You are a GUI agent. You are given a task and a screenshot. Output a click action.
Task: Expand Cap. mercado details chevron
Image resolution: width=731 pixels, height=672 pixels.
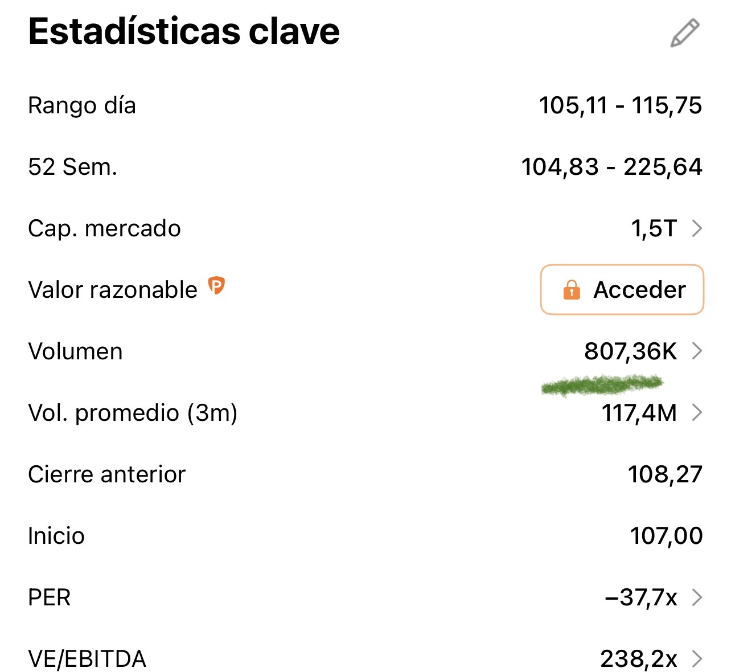[697, 228]
